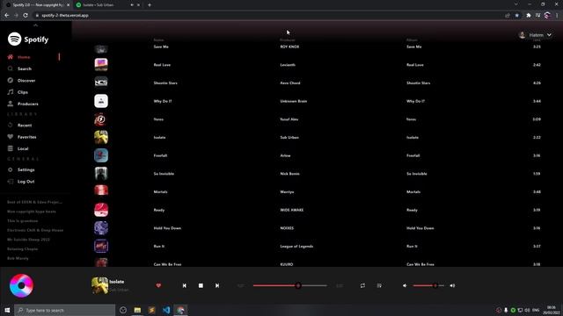Click the Isolate cover in player bar
This screenshot has width=563, height=316.
pyautogui.click(x=99, y=285)
